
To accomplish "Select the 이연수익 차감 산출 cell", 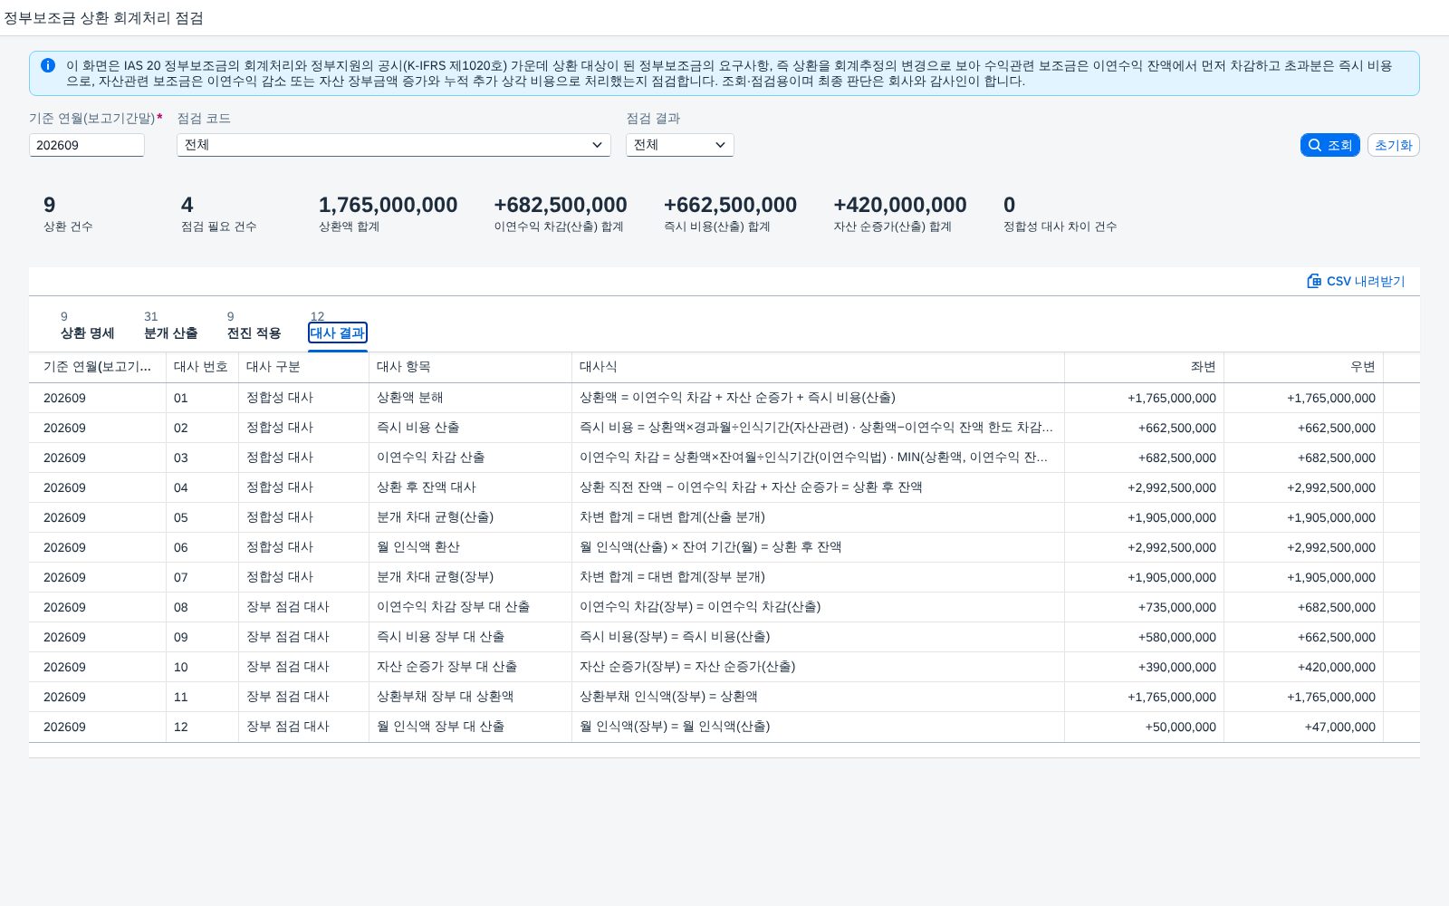I will coord(470,458).
